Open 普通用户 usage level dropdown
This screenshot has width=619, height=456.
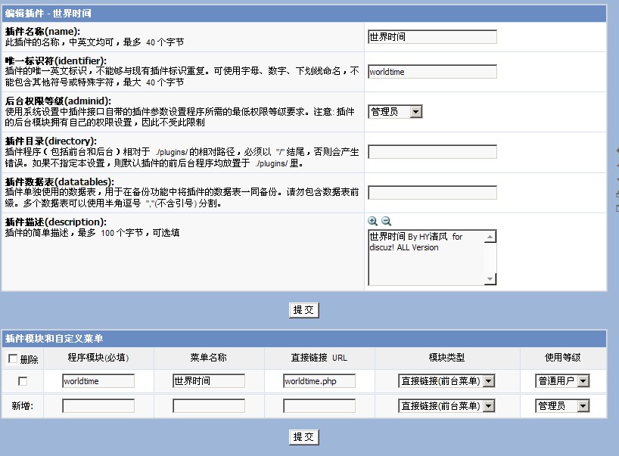click(x=562, y=381)
